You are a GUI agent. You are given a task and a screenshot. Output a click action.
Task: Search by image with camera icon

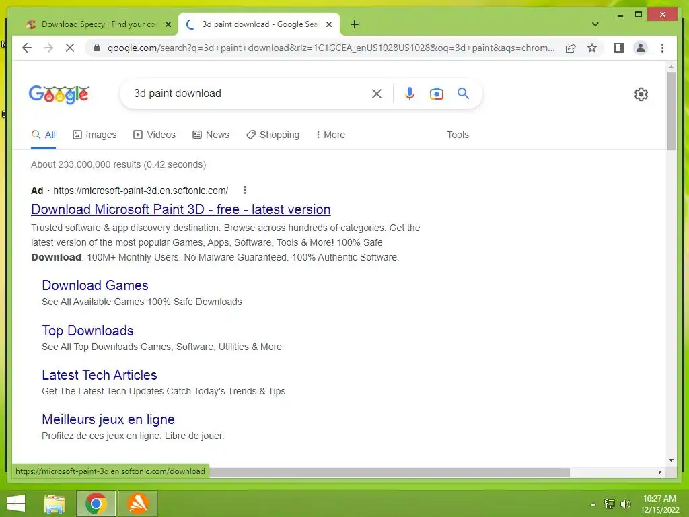pos(436,93)
